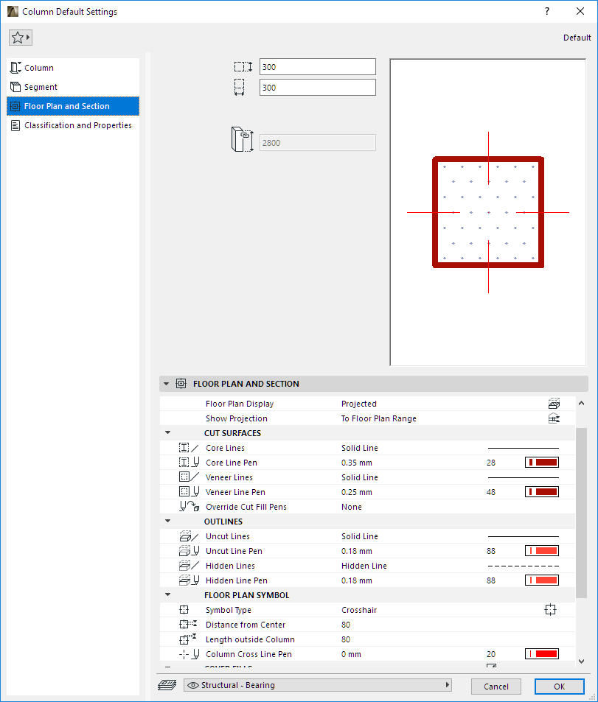Click the Override Cut Fill Pens None value

click(x=352, y=507)
